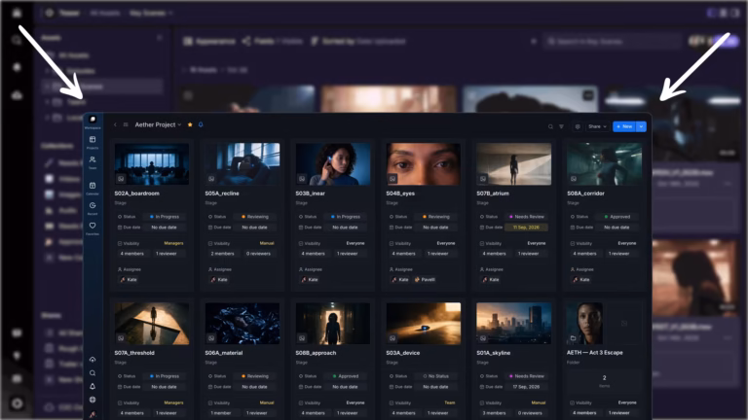Screen dimensions: 748x420
Task: Open the Share dropdown
Action: [597, 126]
